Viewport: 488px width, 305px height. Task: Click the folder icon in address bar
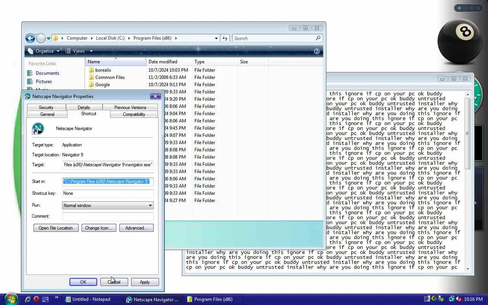(x=56, y=38)
